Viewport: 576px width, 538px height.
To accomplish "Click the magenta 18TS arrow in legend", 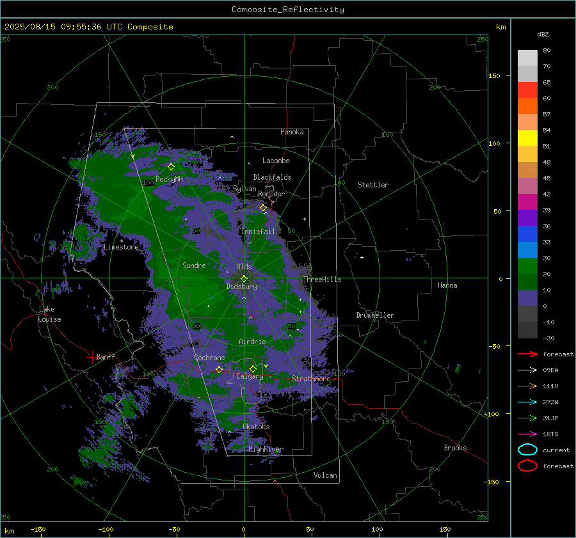I will (x=527, y=434).
